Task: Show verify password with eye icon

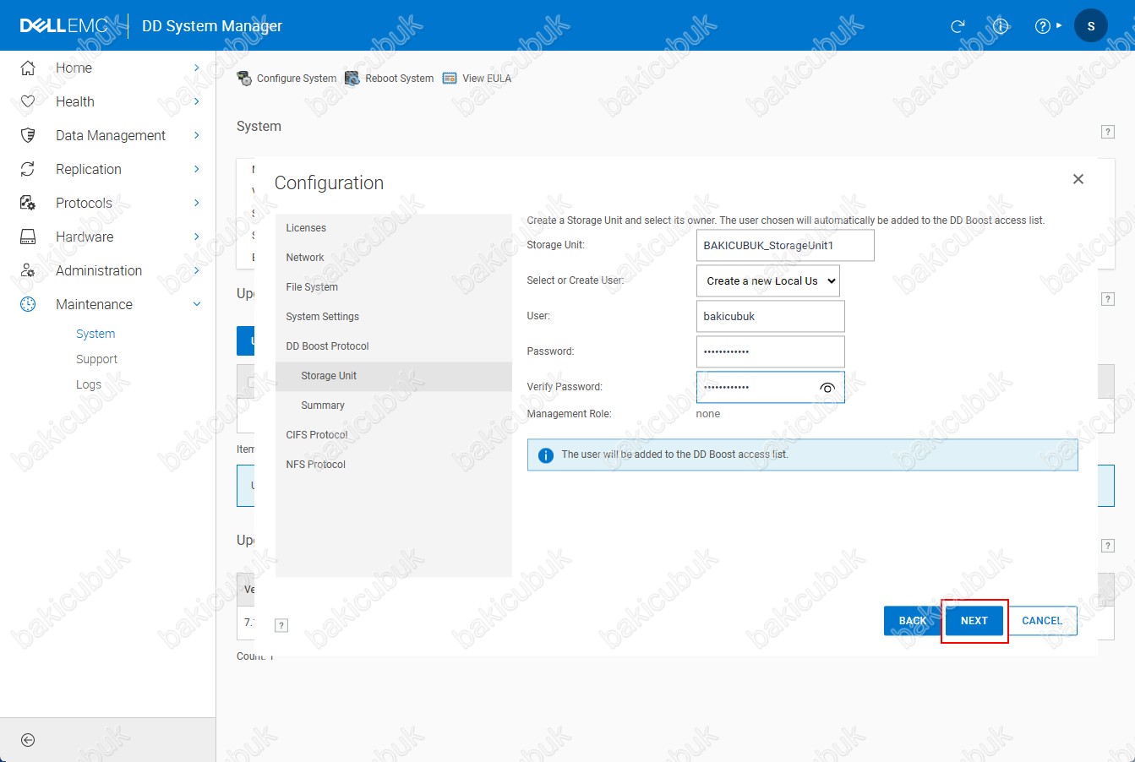Action: [x=827, y=388]
